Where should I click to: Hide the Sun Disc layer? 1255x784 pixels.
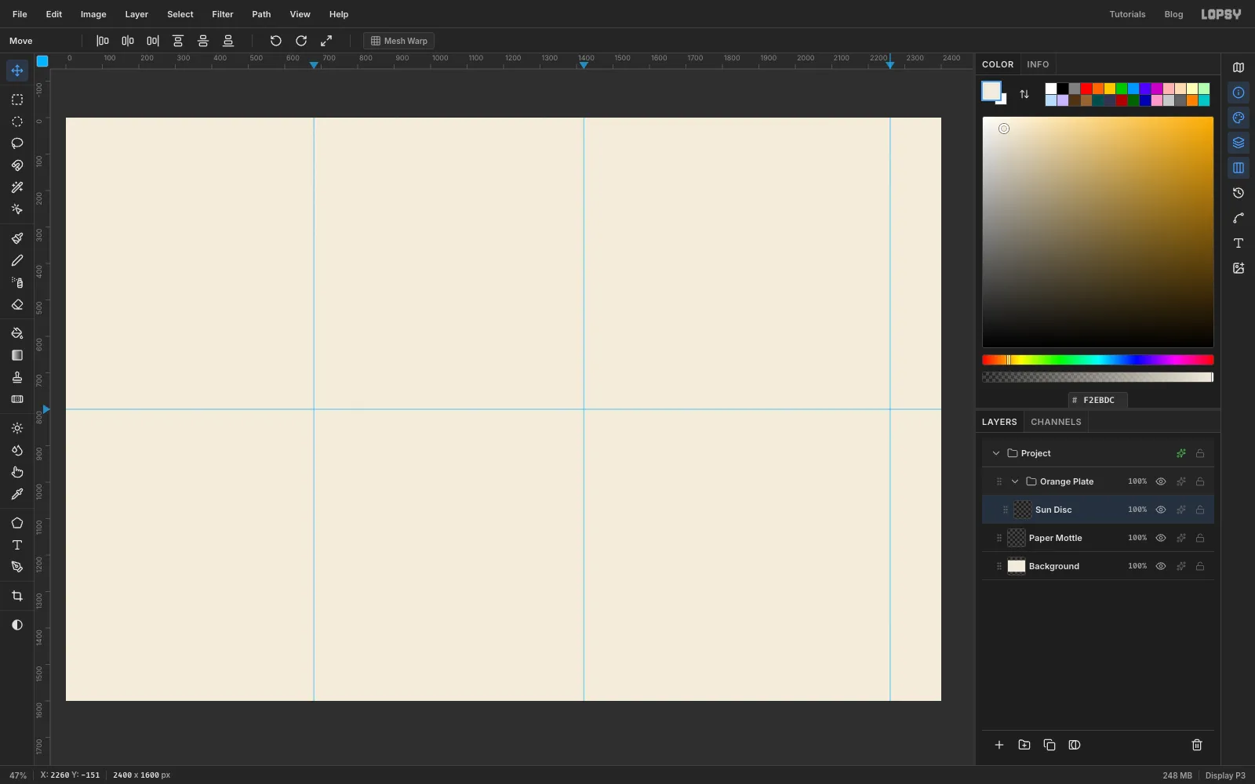coord(1161,510)
